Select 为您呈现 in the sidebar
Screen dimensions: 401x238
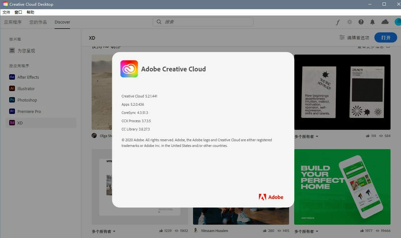pyautogui.click(x=41, y=51)
